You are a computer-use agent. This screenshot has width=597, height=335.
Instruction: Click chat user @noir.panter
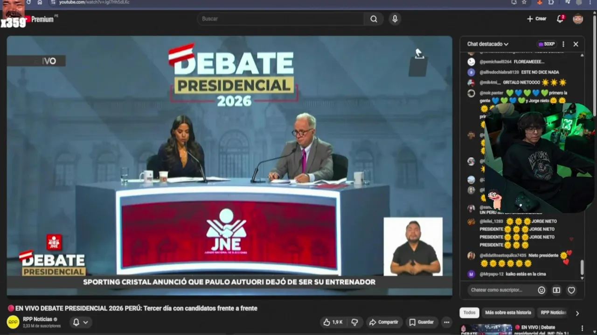pos(492,93)
